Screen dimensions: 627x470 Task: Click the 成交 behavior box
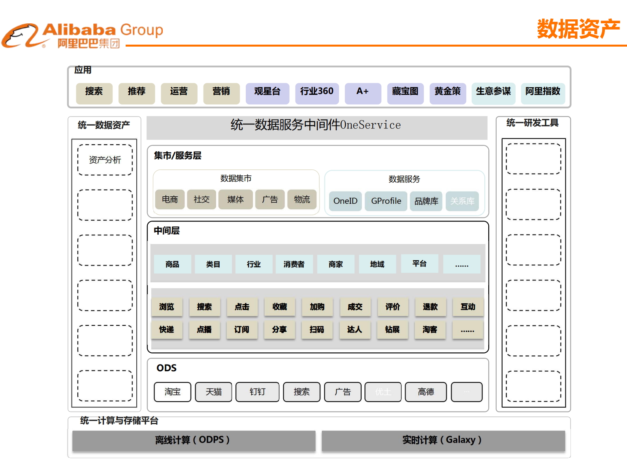pyautogui.click(x=355, y=307)
